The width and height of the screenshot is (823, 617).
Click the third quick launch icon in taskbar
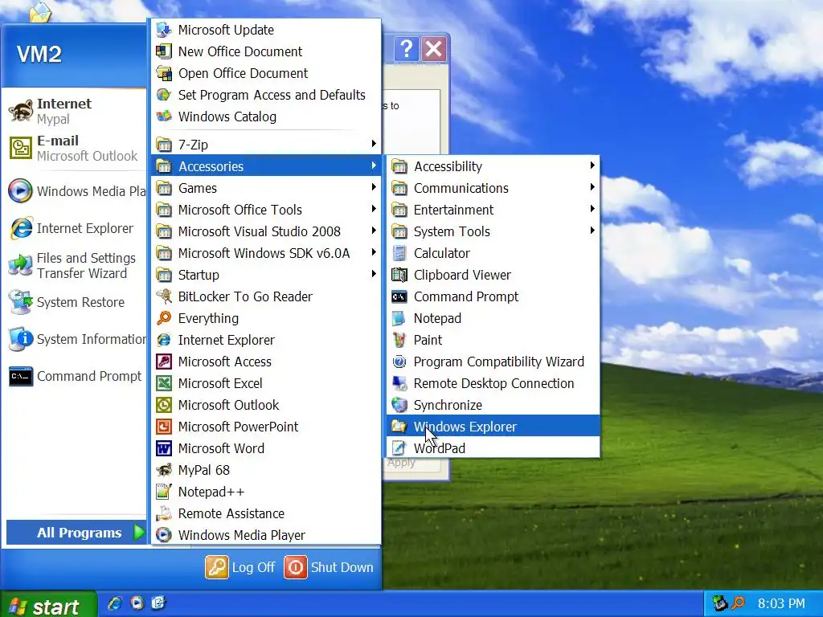(x=158, y=603)
